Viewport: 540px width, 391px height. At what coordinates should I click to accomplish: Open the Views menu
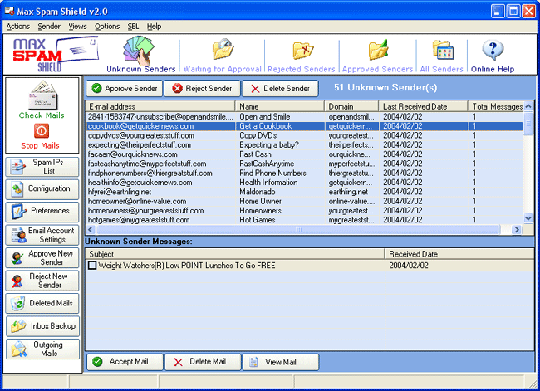[x=77, y=27]
